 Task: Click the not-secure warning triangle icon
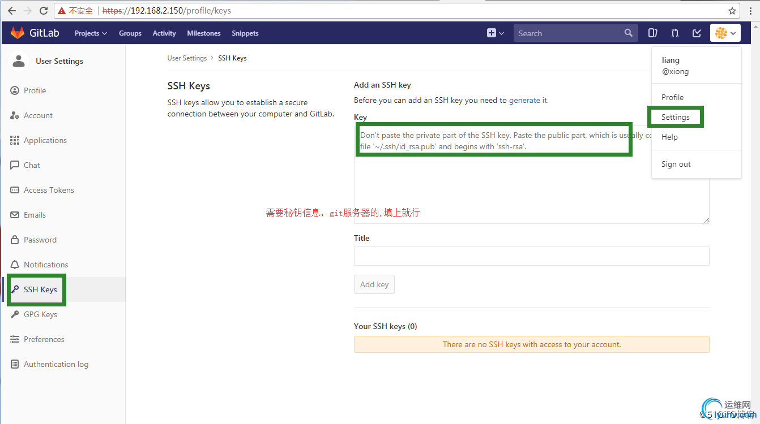(x=62, y=11)
